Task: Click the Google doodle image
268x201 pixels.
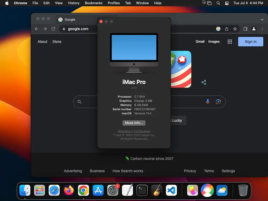Action: click(x=181, y=69)
